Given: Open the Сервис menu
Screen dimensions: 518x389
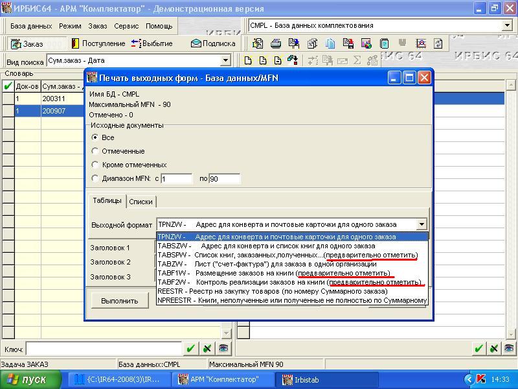Looking at the screenshot, I should (x=126, y=26).
